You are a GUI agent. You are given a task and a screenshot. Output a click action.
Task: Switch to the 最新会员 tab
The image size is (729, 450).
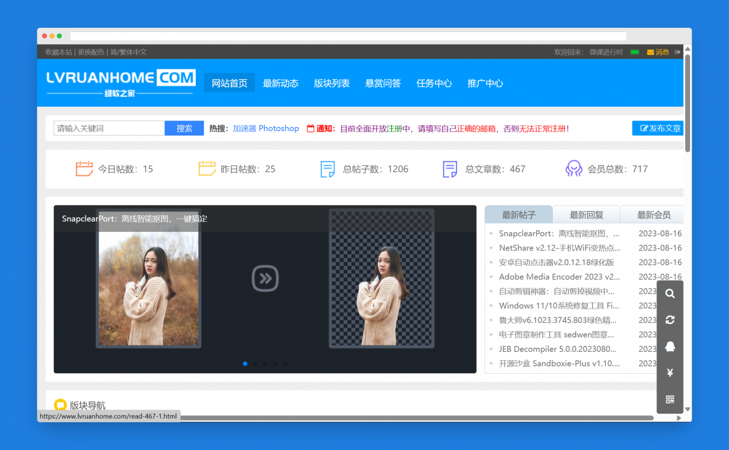[x=653, y=215]
